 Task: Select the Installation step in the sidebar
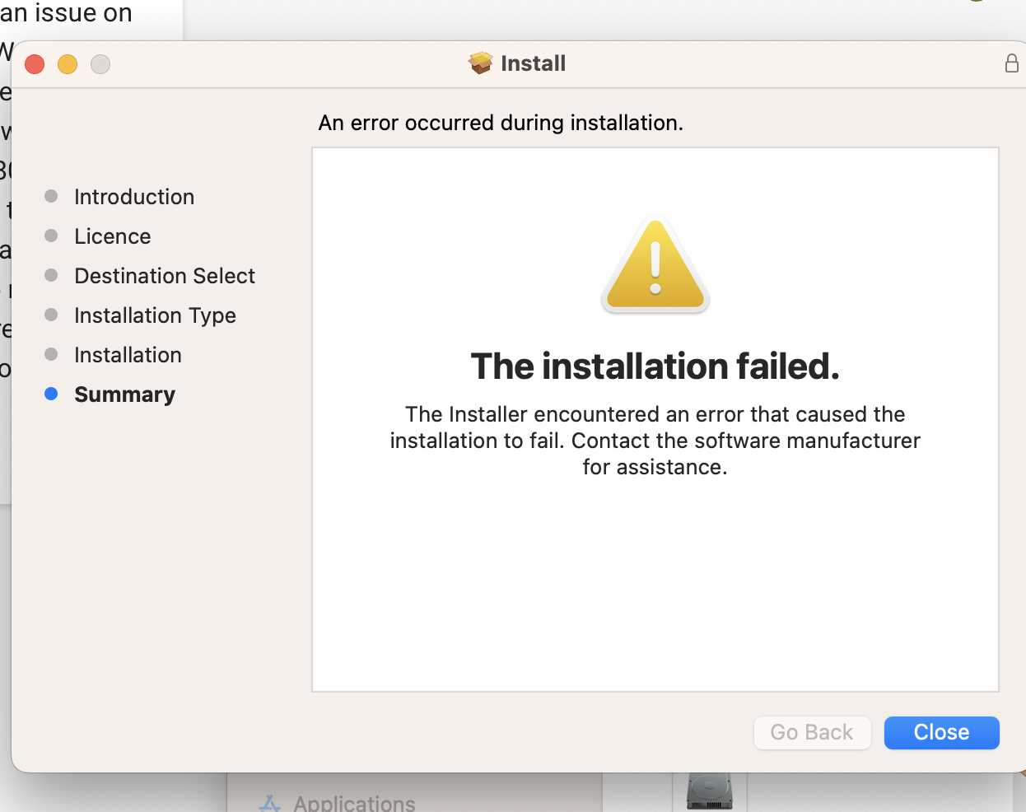click(128, 355)
